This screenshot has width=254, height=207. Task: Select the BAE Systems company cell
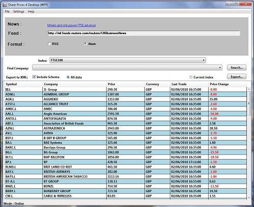(74, 143)
